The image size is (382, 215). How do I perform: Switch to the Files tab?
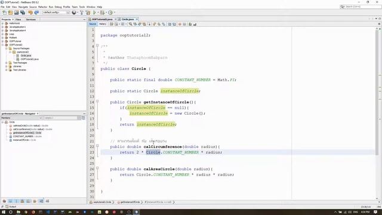click(x=19, y=19)
